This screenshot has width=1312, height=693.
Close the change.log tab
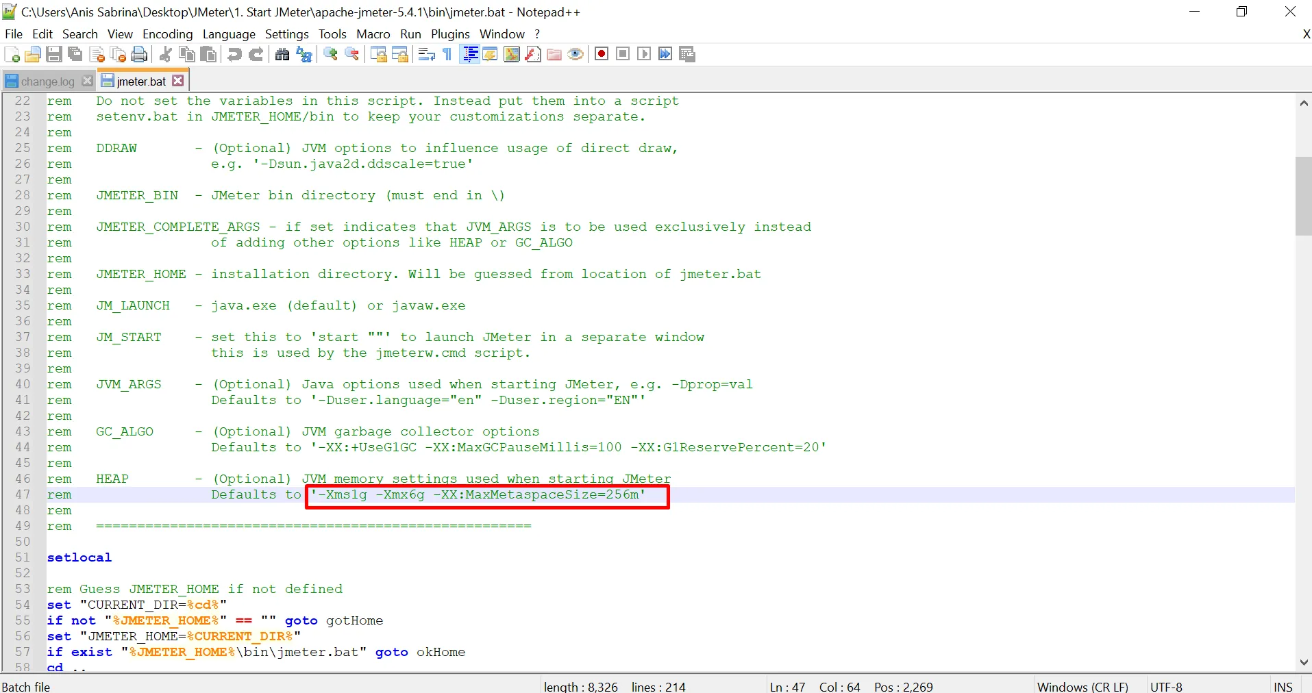[x=87, y=81]
